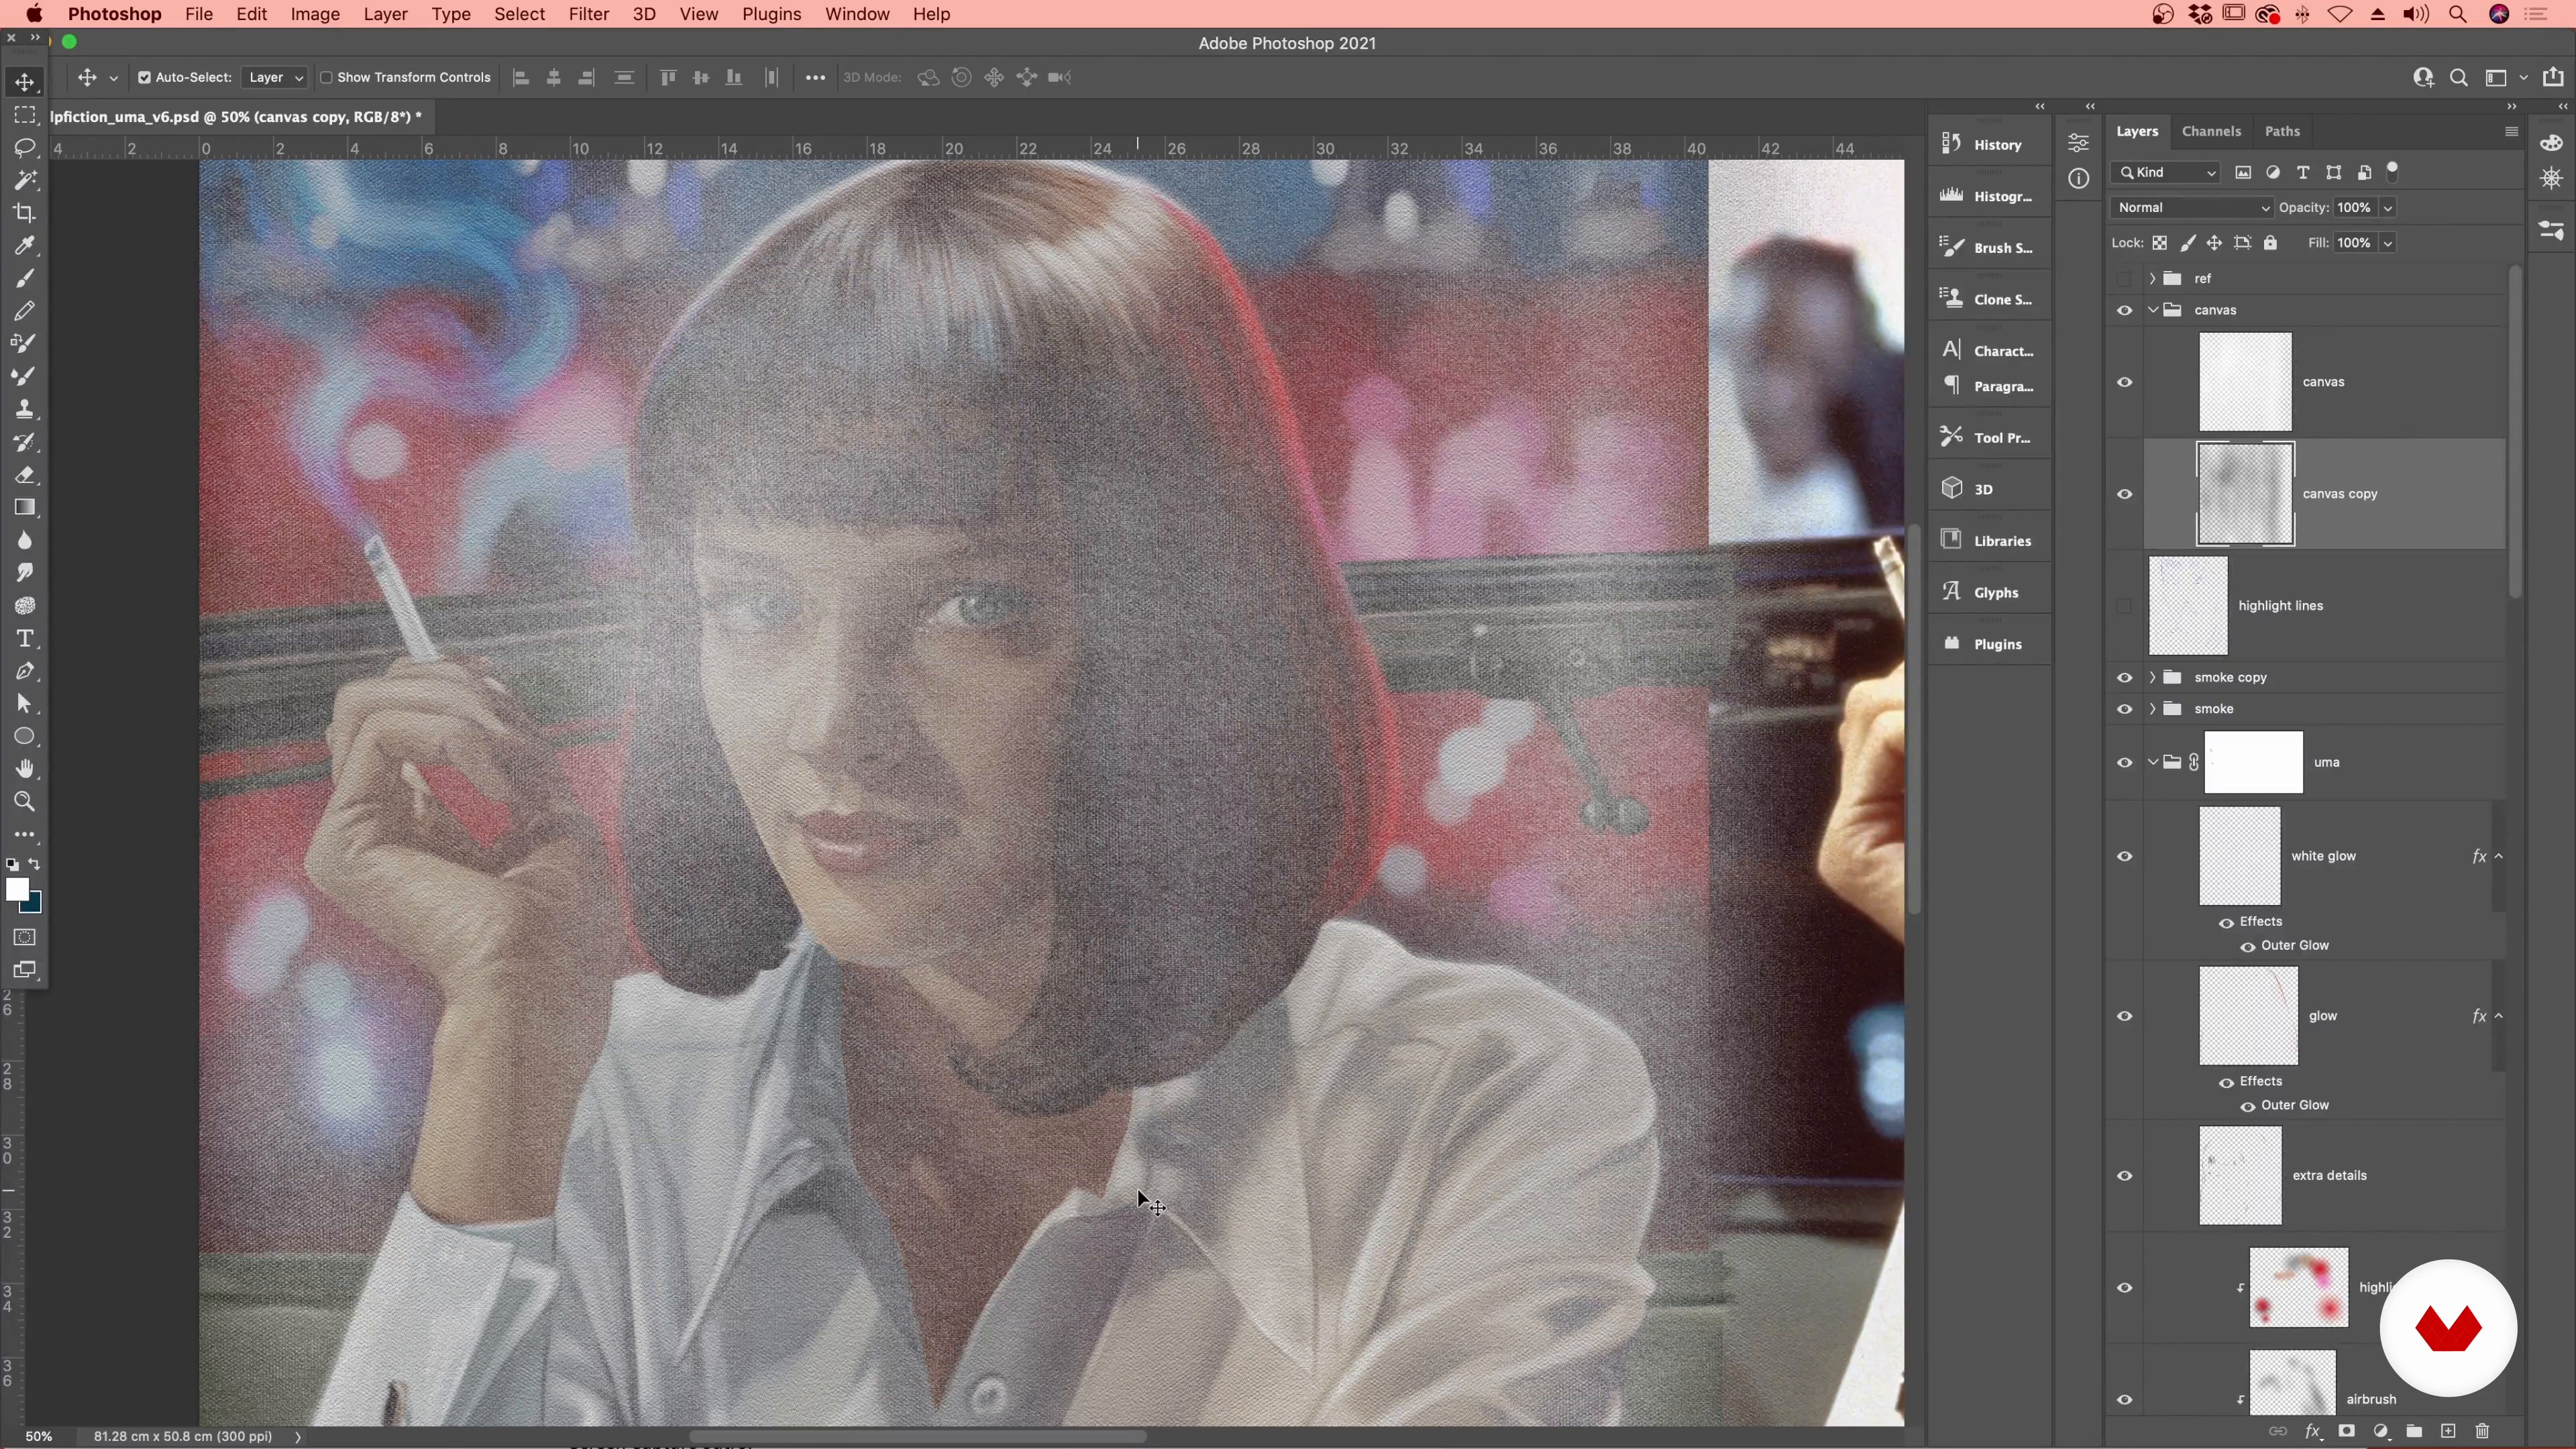
Task: Filter layers by type layers icon
Action: tap(2303, 173)
